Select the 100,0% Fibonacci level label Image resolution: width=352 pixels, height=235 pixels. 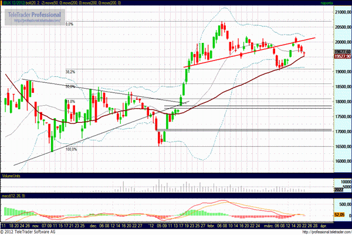(71, 149)
